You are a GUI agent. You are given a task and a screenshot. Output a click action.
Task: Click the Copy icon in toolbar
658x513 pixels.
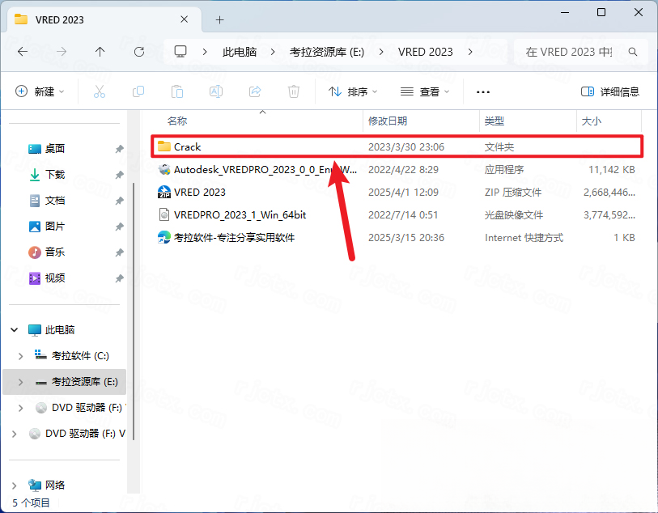click(x=138, y=91)
